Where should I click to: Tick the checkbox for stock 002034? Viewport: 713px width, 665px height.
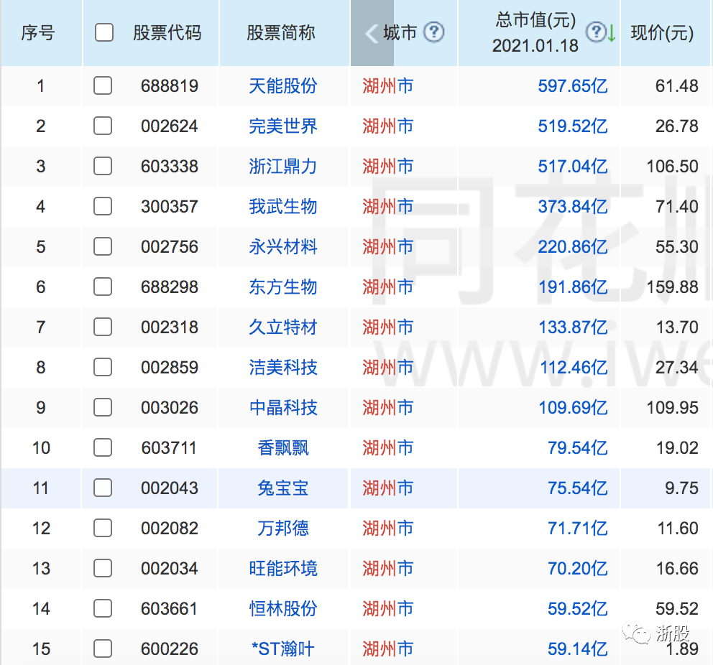pos(103,568)
